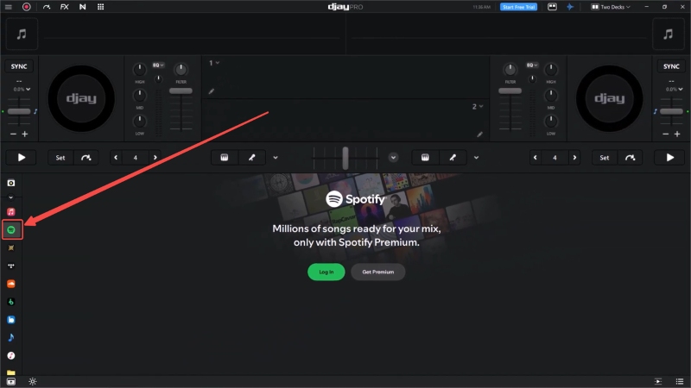Click Get Premium button
Viewport: 691px width, 388px height.
(x=378, y=272)
